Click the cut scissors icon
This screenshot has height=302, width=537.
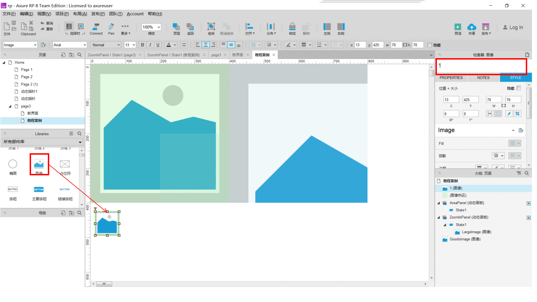coord(31,23)
